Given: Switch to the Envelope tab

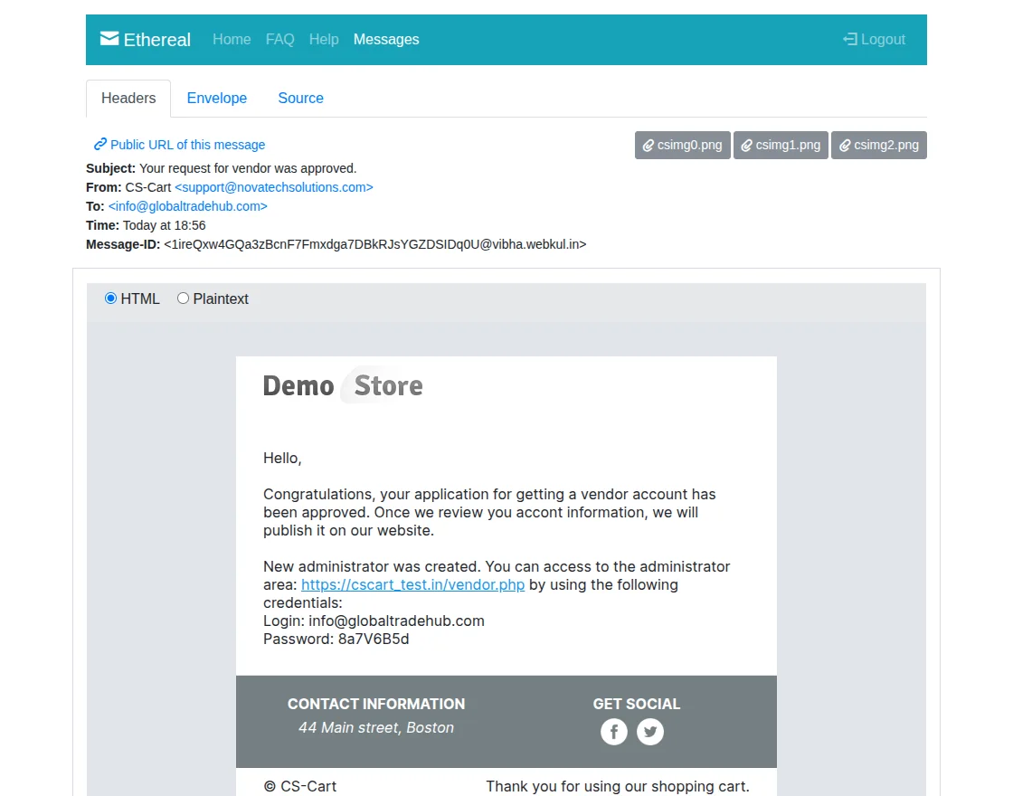Looking at the screenshot, I should 217,99.
